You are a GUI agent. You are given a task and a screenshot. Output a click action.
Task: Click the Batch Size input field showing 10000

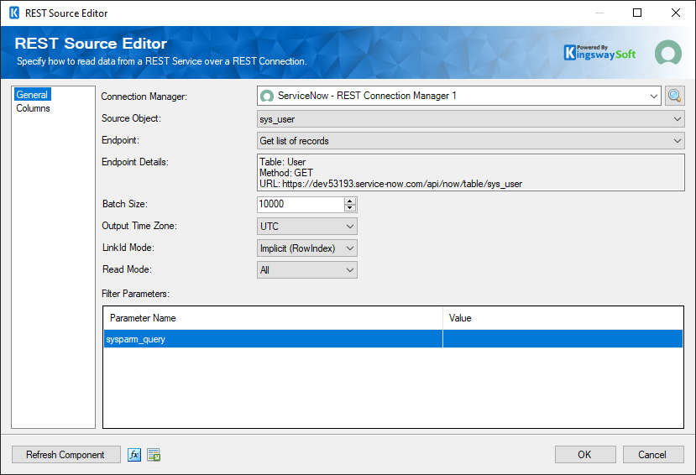coord(301,204)
